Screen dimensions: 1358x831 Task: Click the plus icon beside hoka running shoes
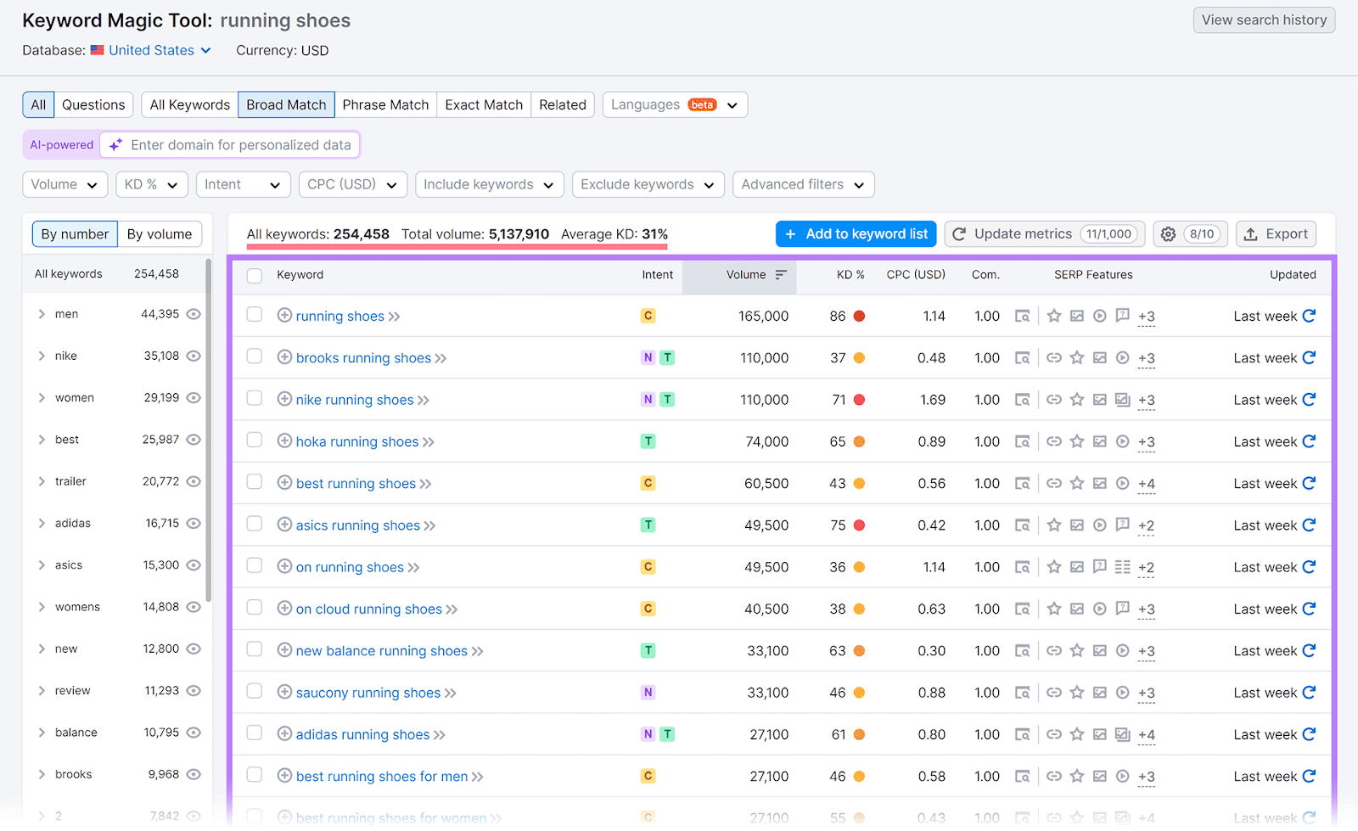coord(284,441)
